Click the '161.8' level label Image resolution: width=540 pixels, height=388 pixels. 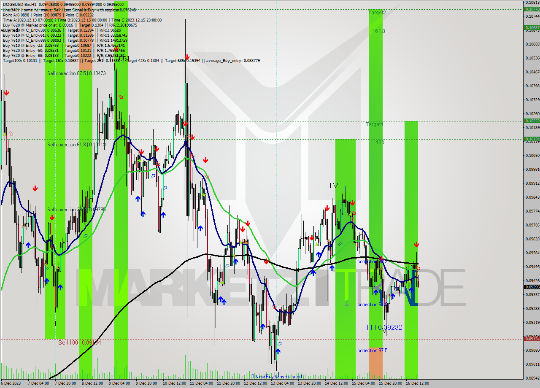378,31
